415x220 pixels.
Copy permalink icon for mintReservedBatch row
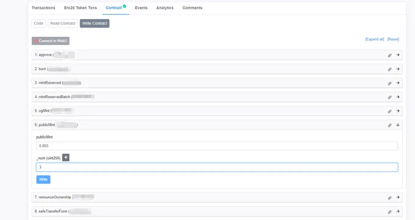[x=389, y=97]
